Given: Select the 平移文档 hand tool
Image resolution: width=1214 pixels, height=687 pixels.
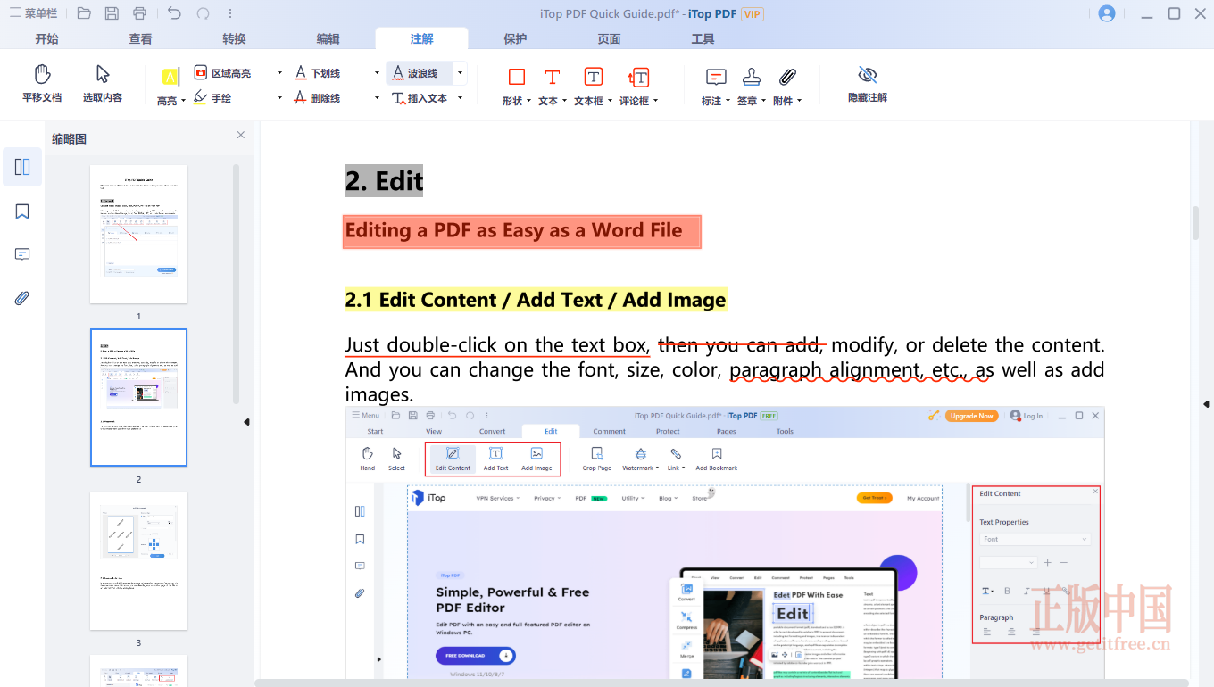Looking at the screenshot, I should [x=42, y=84].
